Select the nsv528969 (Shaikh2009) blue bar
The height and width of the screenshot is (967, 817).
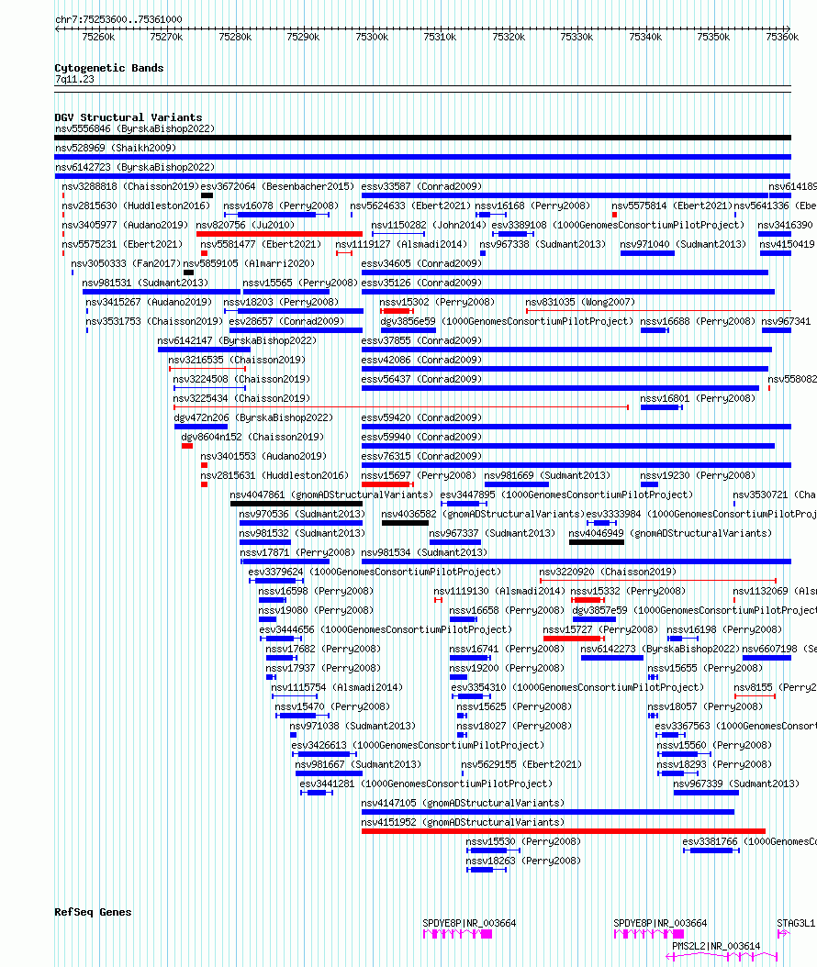coord(422,157)
